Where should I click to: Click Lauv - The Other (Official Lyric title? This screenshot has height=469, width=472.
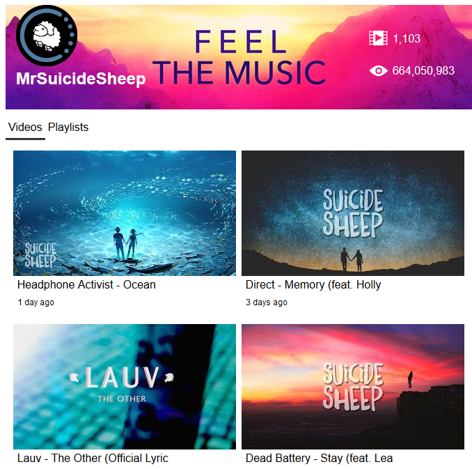click(93, 459)
